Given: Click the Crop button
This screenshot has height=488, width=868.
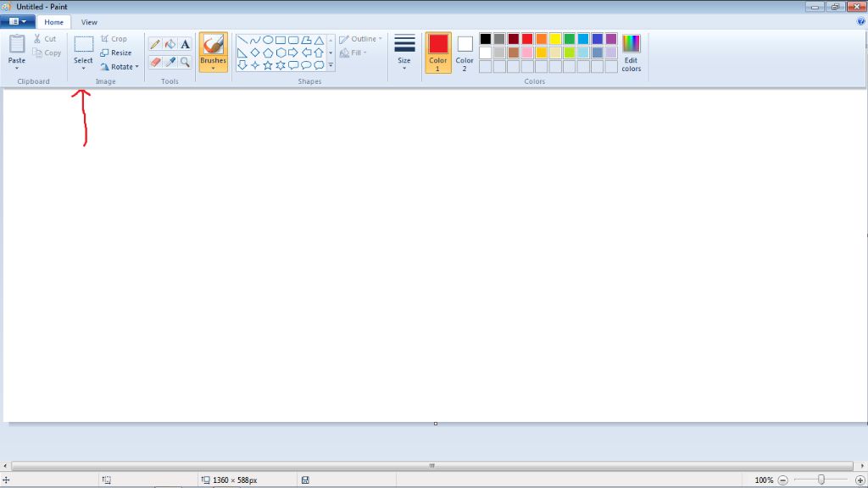Looking at the screenshot, I should click(x=114, y=39).
